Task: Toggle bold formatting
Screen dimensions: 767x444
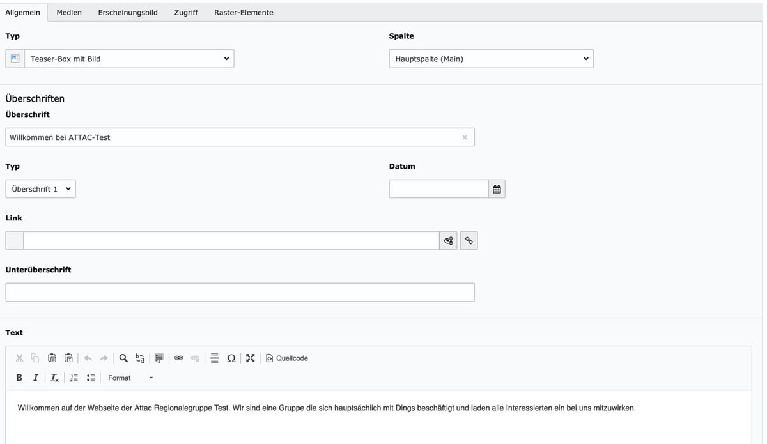Action: [x=19, y=378]
